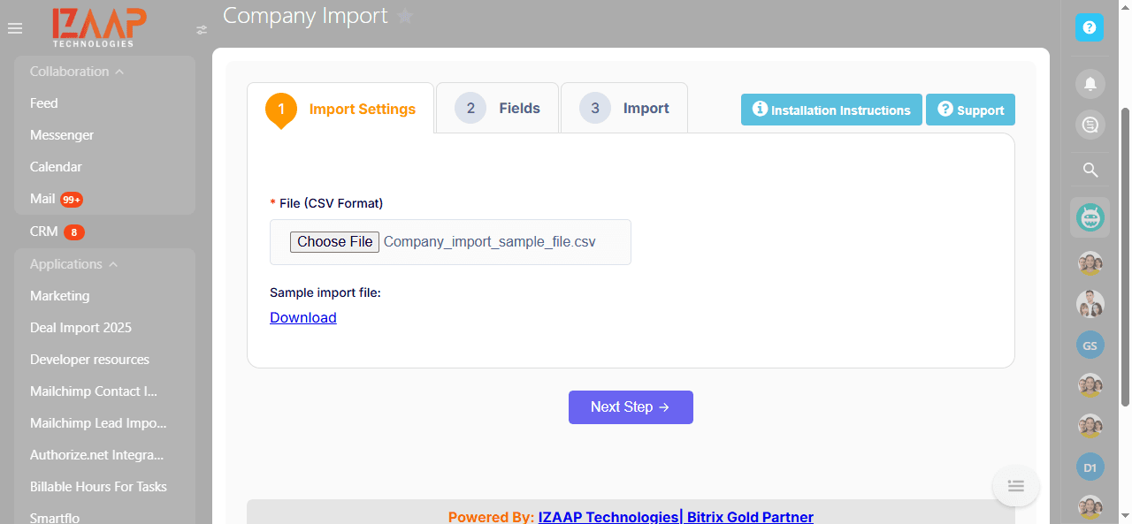
Task: Open search from the right sidebar magnifier icon
Action: [x=1090, y=170]
